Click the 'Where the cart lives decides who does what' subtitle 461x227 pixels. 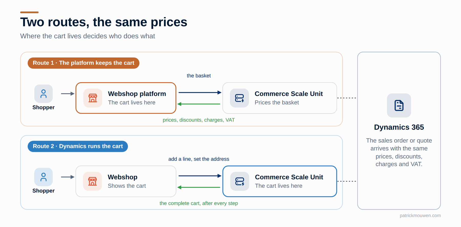[88, 36]
